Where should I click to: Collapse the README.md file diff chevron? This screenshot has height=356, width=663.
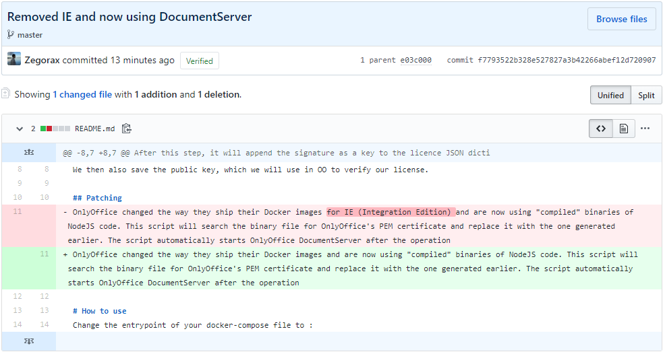pyautogui.click(x=20, y=129)
